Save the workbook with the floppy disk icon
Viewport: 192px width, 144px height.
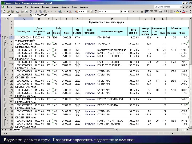pos(13,11)
